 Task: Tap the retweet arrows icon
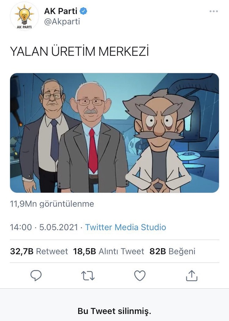point(88,276)
